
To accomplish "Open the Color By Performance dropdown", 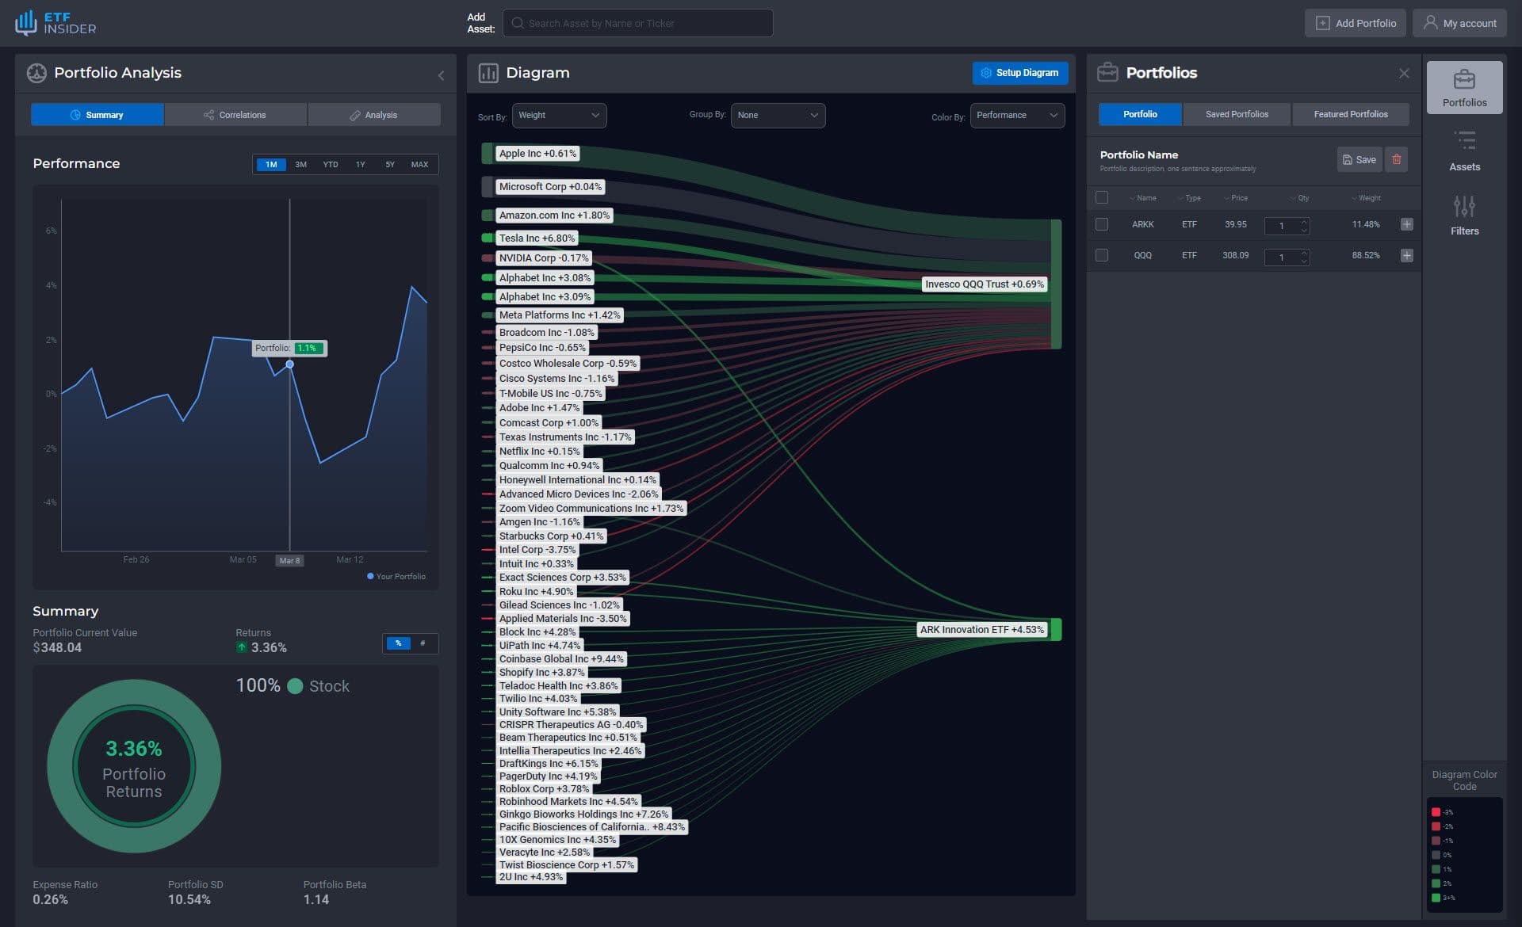I will [1017, 115].
